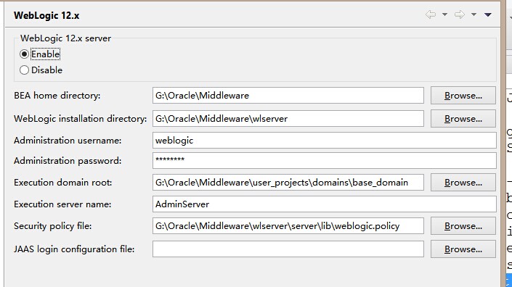This screenshot has height=287, width=512.
Task: Click the empty JAAS login configuration field
Action: (288, 249)
